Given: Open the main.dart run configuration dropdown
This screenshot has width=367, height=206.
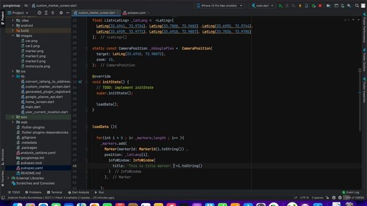Looking at the screenshot, I should 263,6.
